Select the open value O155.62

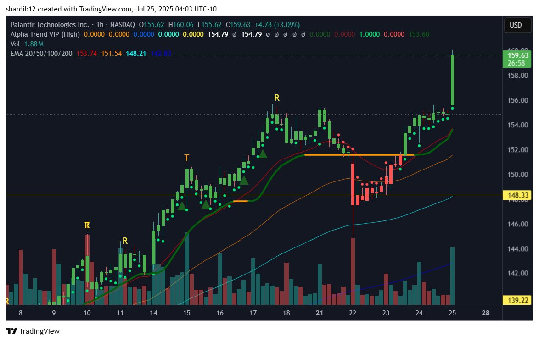(151, 25)
